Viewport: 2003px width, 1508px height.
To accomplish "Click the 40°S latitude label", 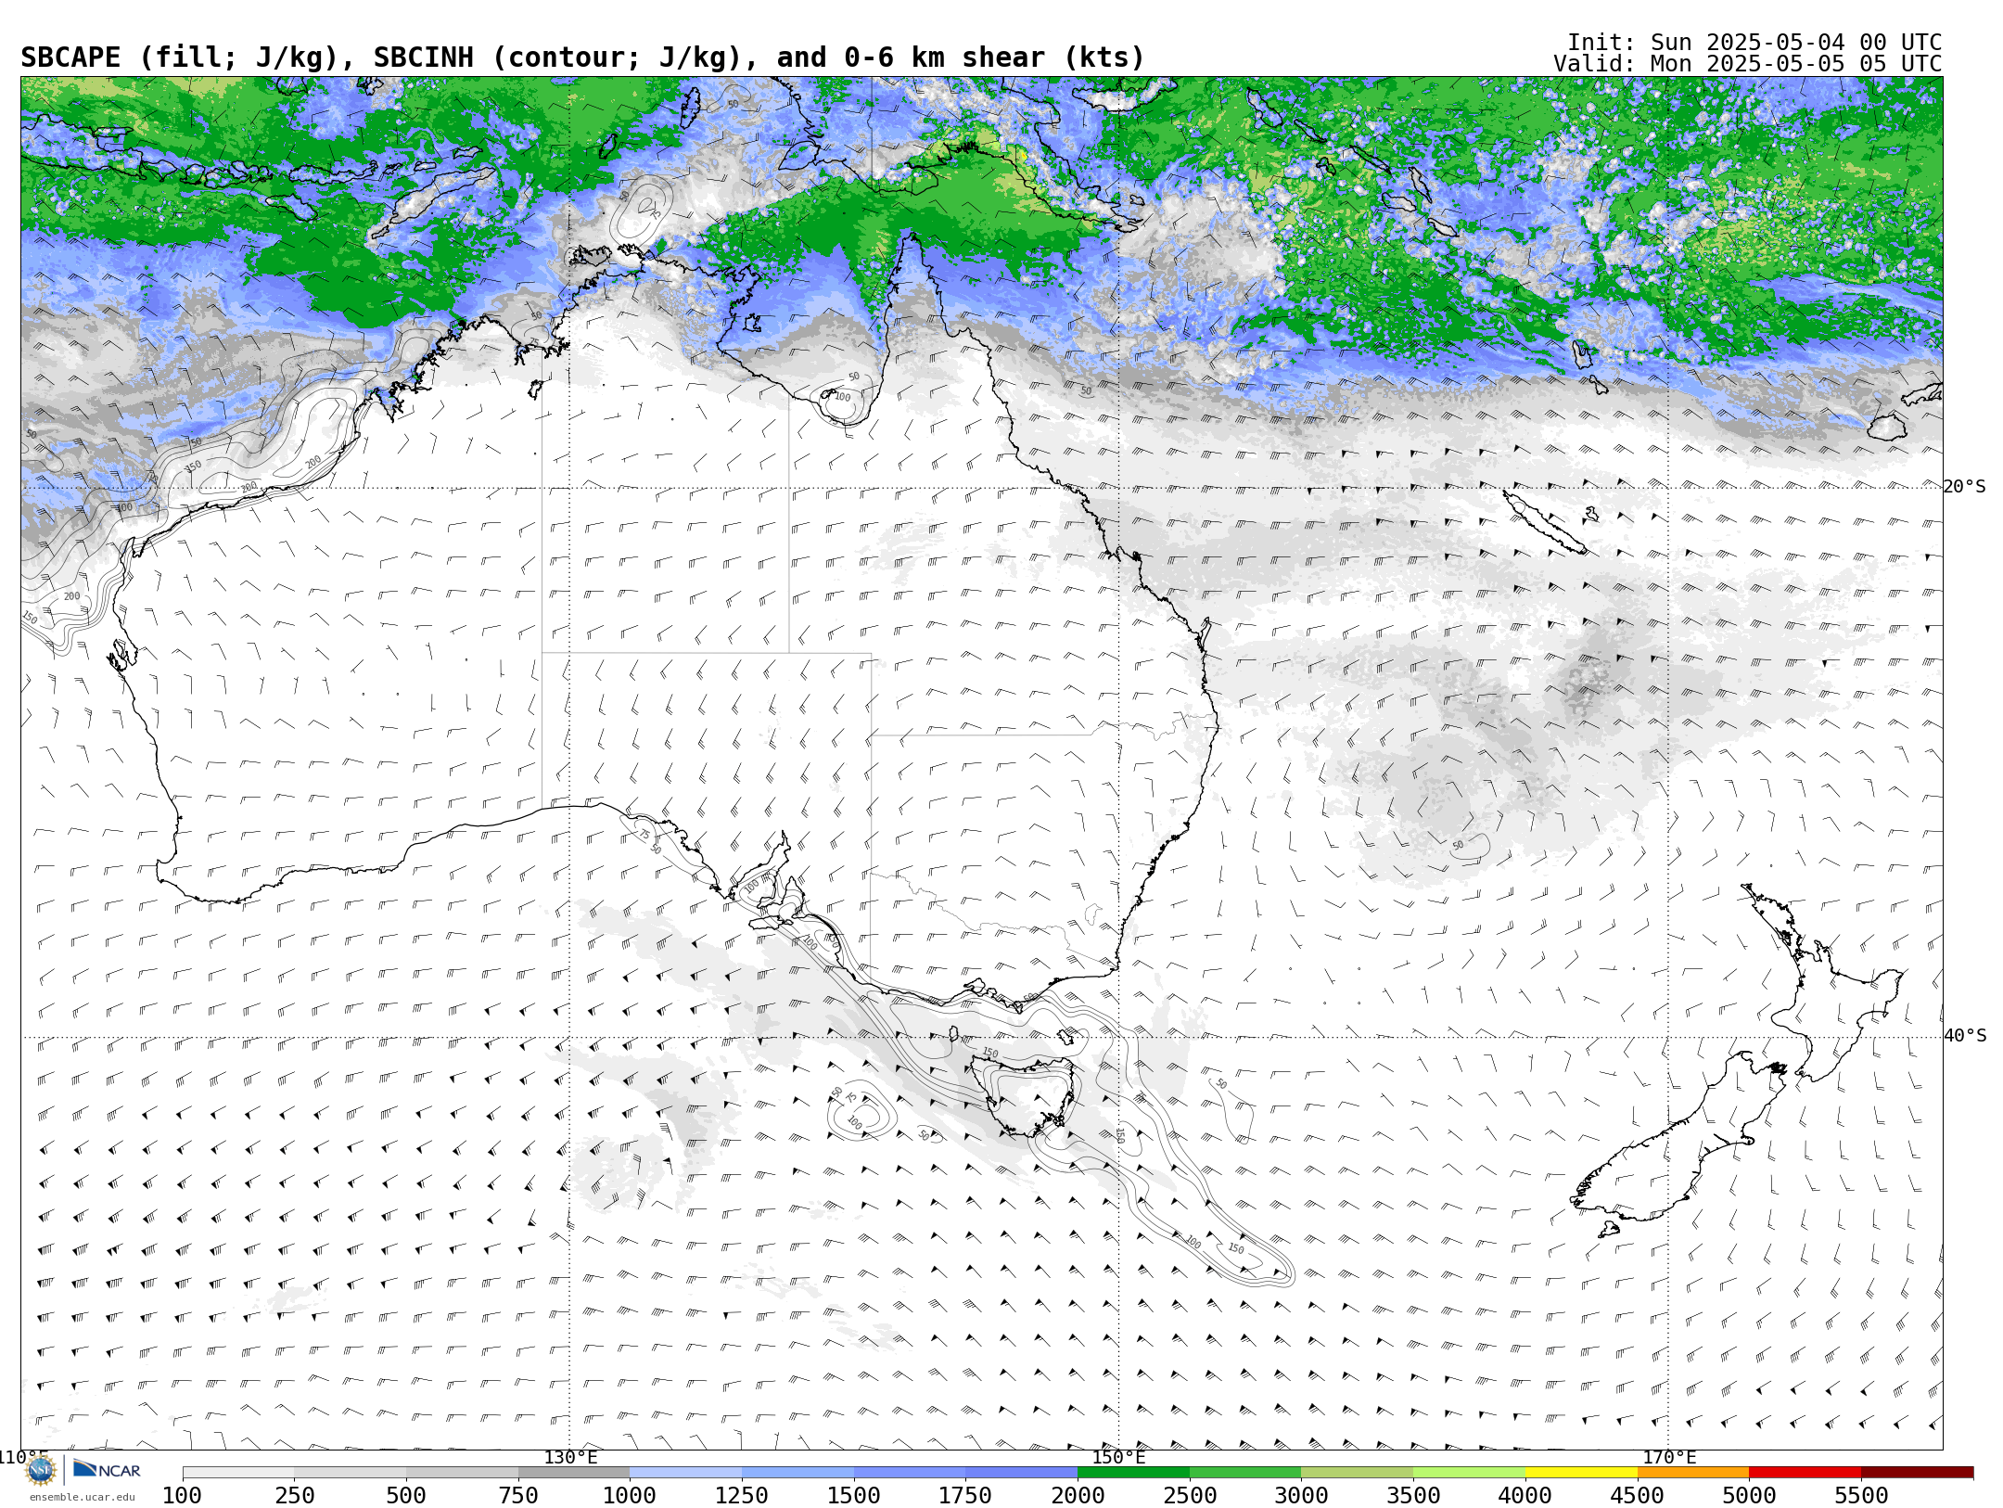I will click(x=1965, y=1036).
